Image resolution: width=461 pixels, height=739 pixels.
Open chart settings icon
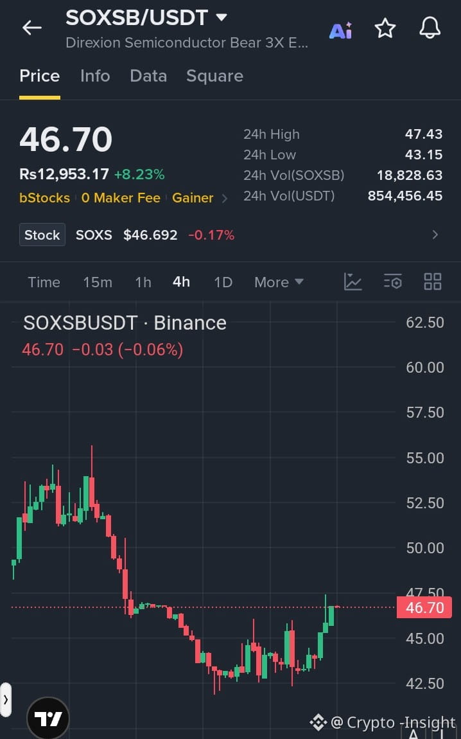click(x=393, y=282)
